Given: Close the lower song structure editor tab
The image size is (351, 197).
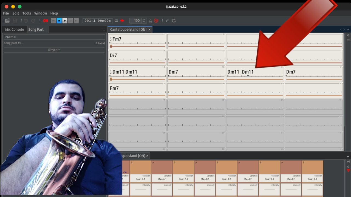Looking at the screenshot, I should click(x=147, y=156).
